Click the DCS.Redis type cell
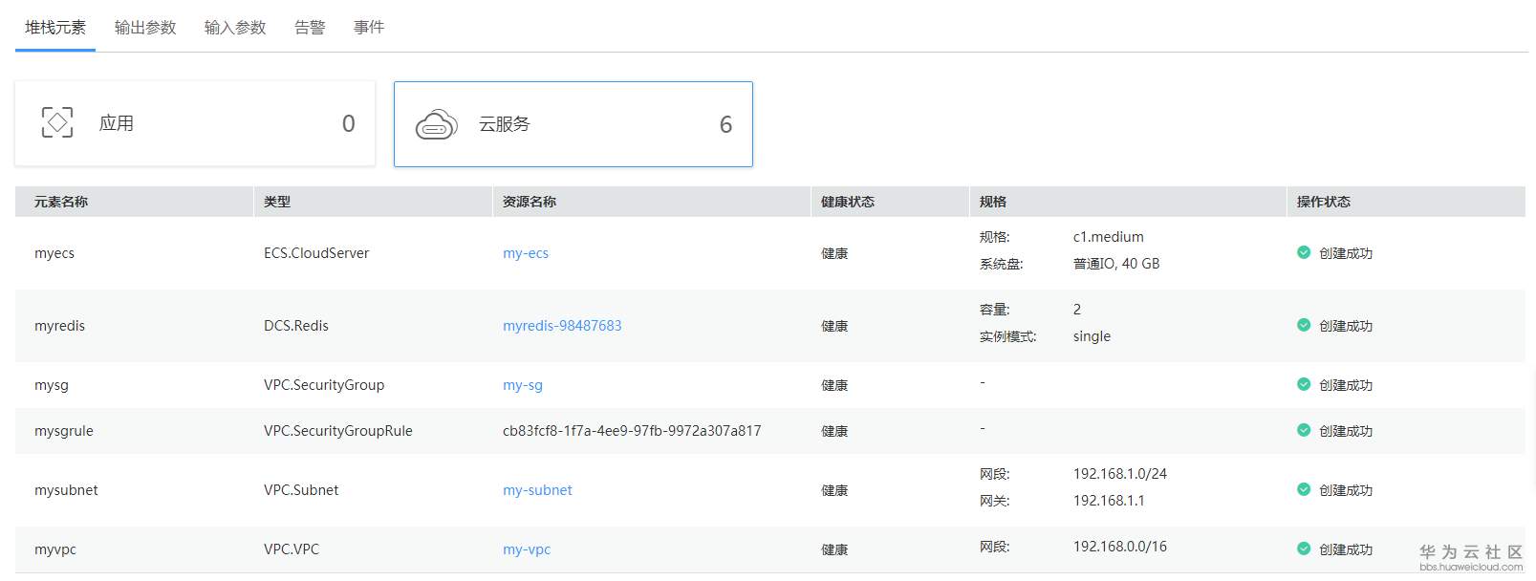This screenshot has width=1536, height=581. pyautogui.click(x=296, y=326)
